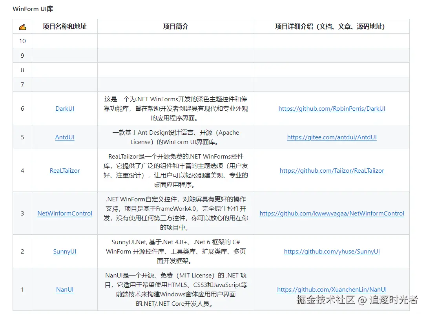Click the WinForm UI库 heading

coord(33,9)
